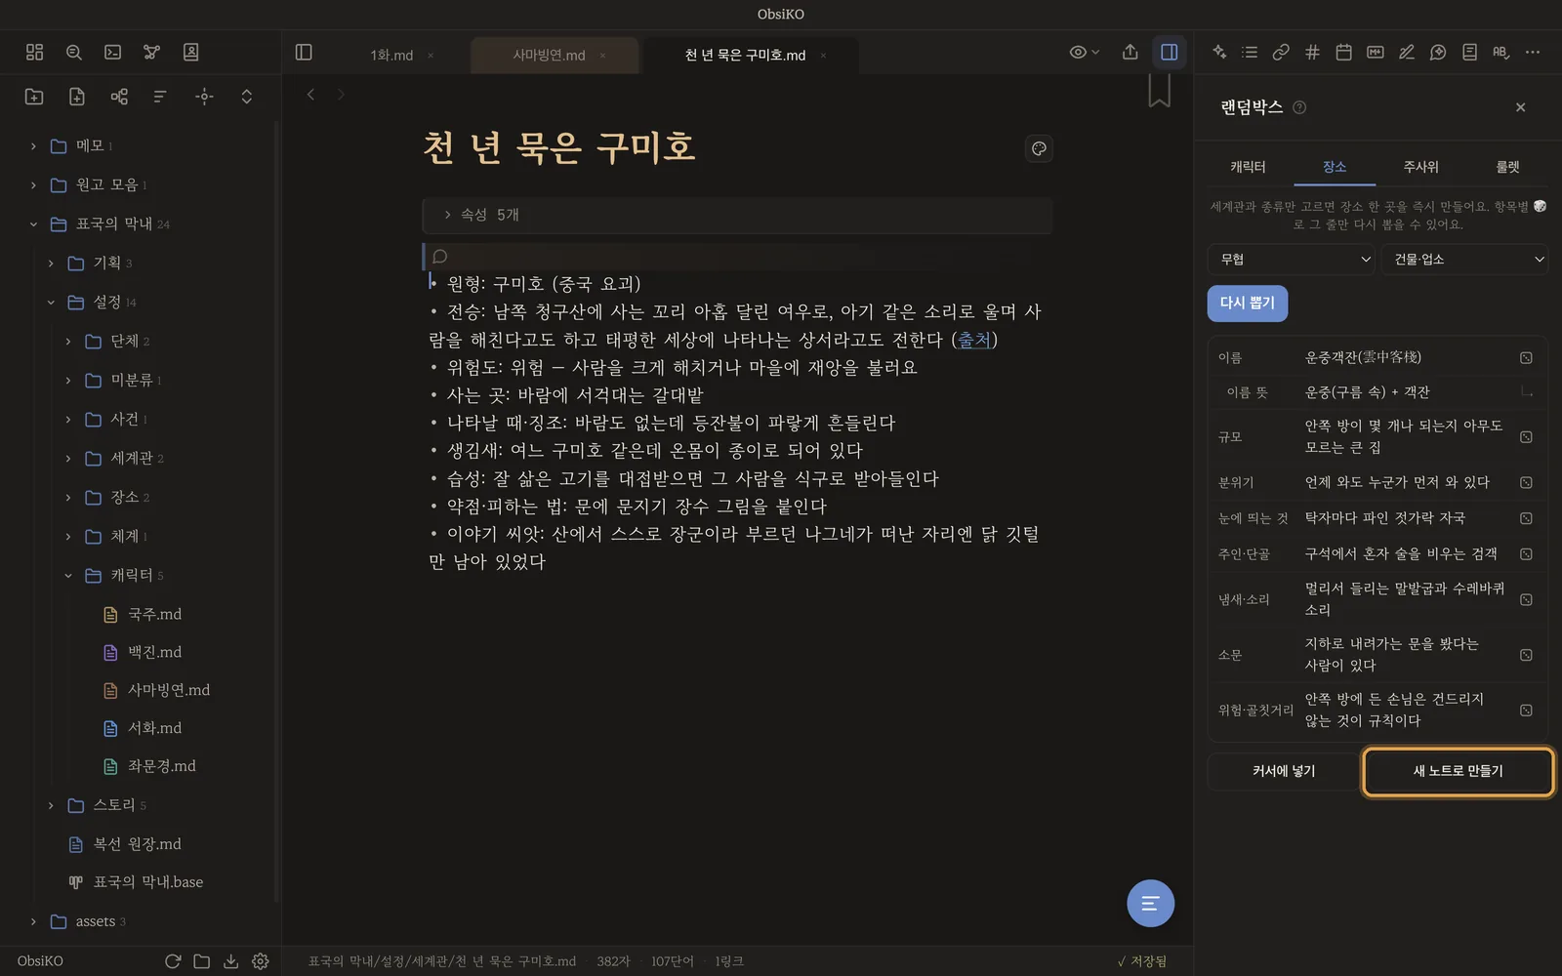Open settings gear in the bottom bar
The width and height of the screenshot is (1562, 976).
pos(261,961)
